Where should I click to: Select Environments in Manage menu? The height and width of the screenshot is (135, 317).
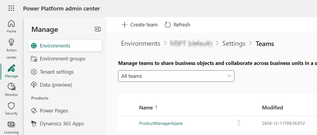[x=65, y=46]
